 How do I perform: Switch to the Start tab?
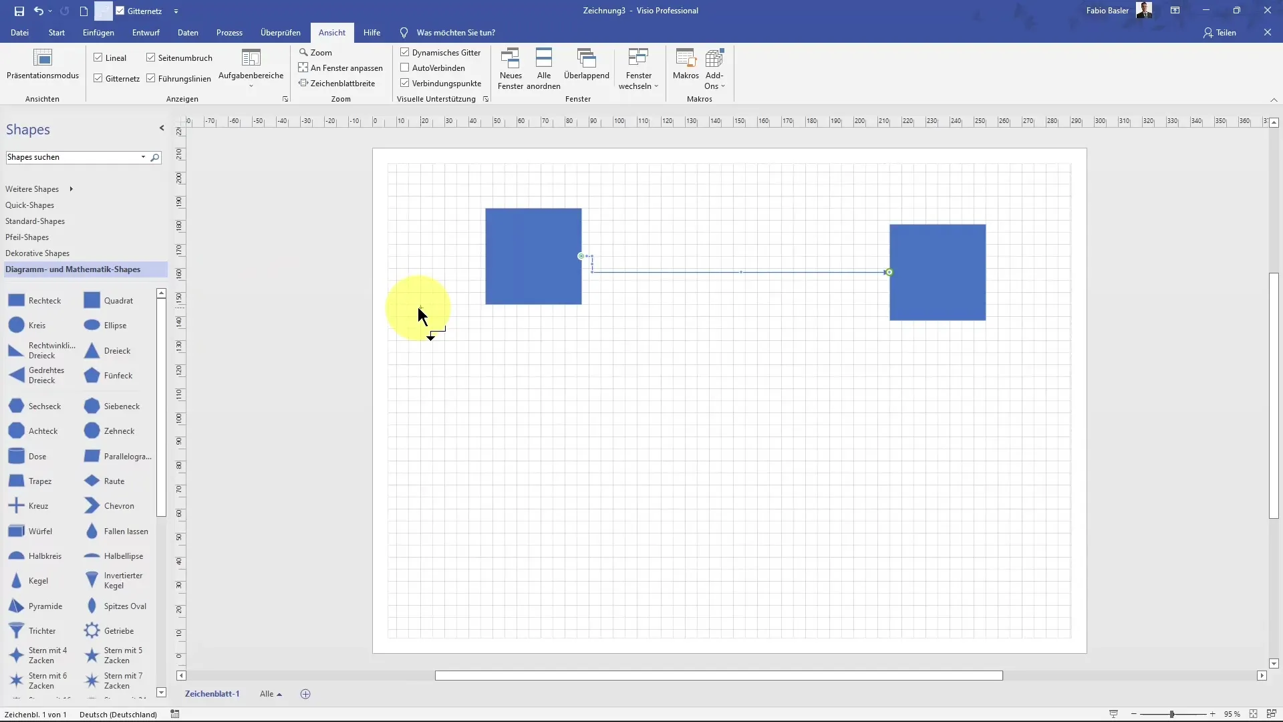coord(57,32)
